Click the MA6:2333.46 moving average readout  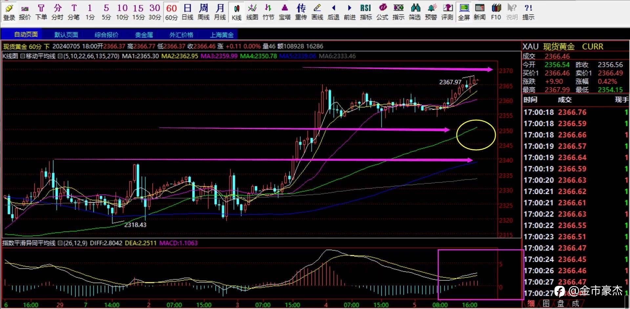pyautogui.click(x=337, y=56)
